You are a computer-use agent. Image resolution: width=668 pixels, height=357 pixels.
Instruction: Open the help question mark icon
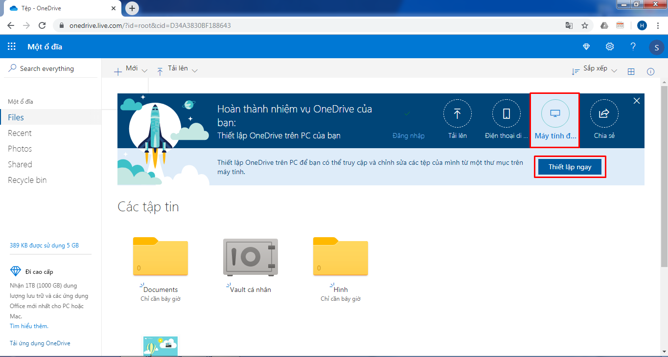click(x=633, y=46)
